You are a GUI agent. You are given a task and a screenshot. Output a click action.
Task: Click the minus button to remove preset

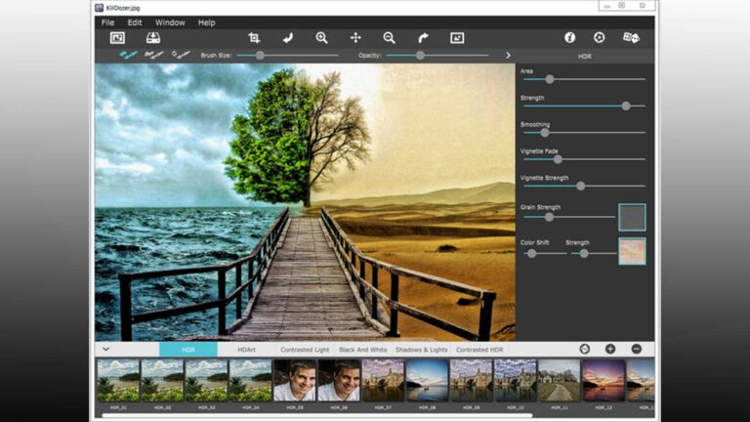[x=636, y=349]
